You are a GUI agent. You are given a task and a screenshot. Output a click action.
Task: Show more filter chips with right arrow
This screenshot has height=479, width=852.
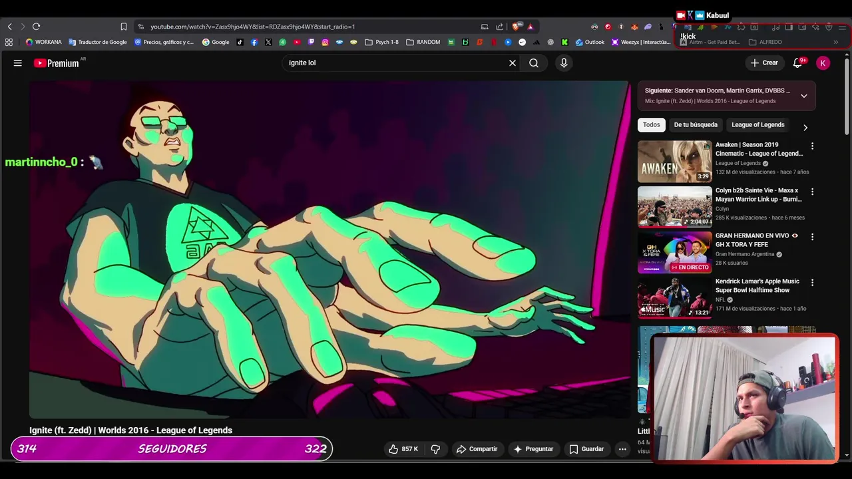click(805, 127)
